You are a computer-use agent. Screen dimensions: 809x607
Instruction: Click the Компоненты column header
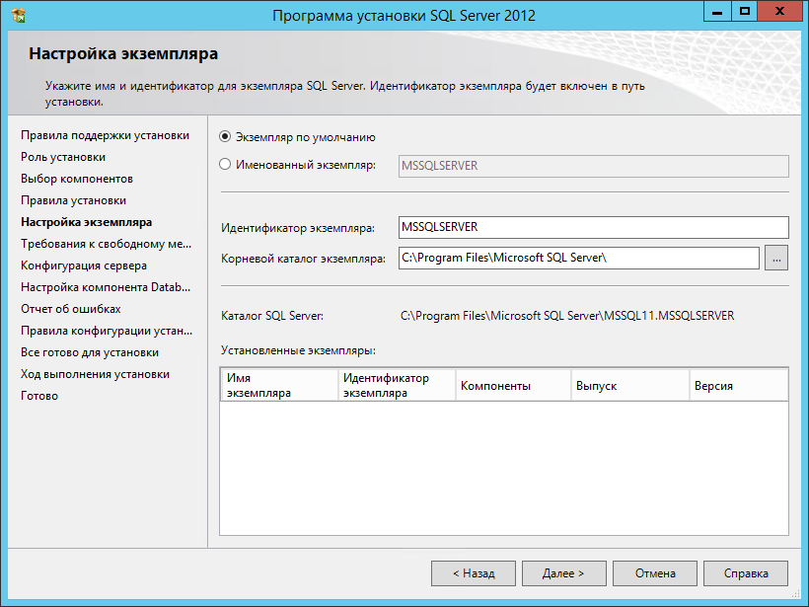(513, 385)
